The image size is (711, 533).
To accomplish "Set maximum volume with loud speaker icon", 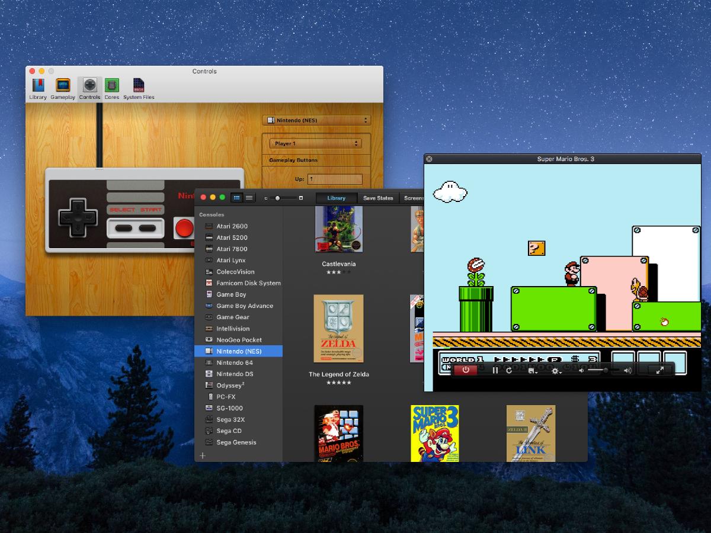I will pos(627,370).
